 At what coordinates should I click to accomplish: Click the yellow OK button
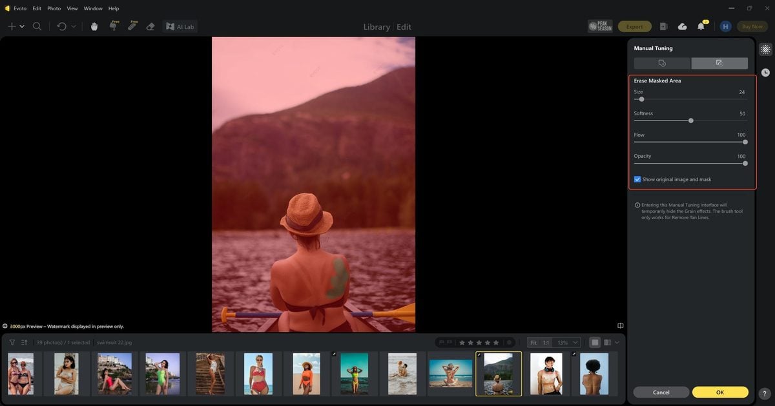720,392
